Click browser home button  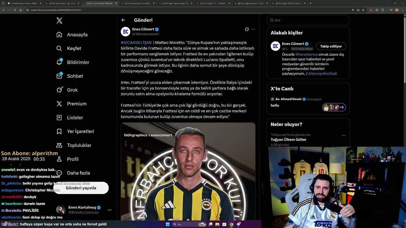[20, 10]
